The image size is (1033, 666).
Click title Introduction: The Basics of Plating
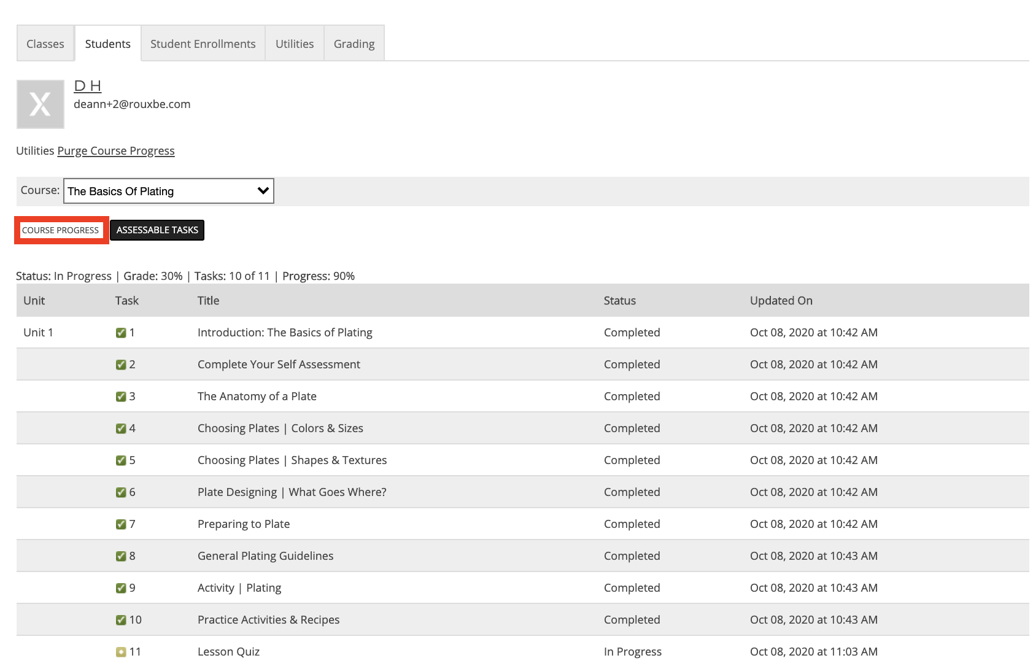[x=285, y=333]
